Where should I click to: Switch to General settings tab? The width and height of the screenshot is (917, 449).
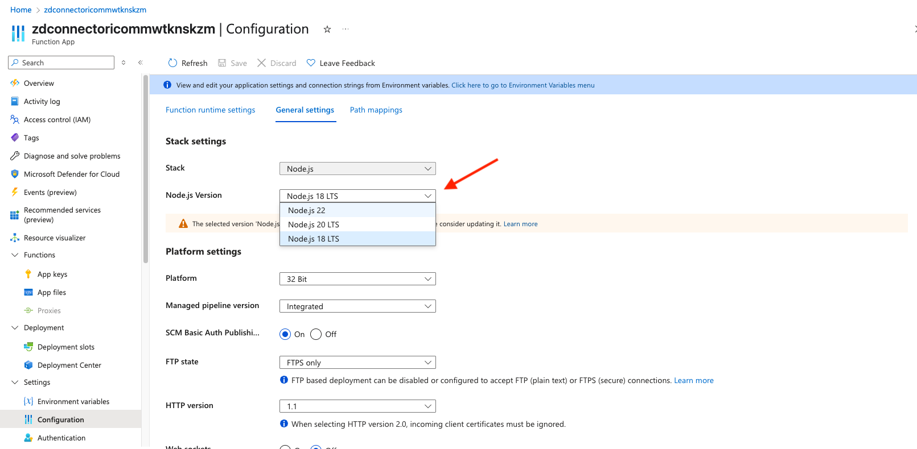coord(305,110)
